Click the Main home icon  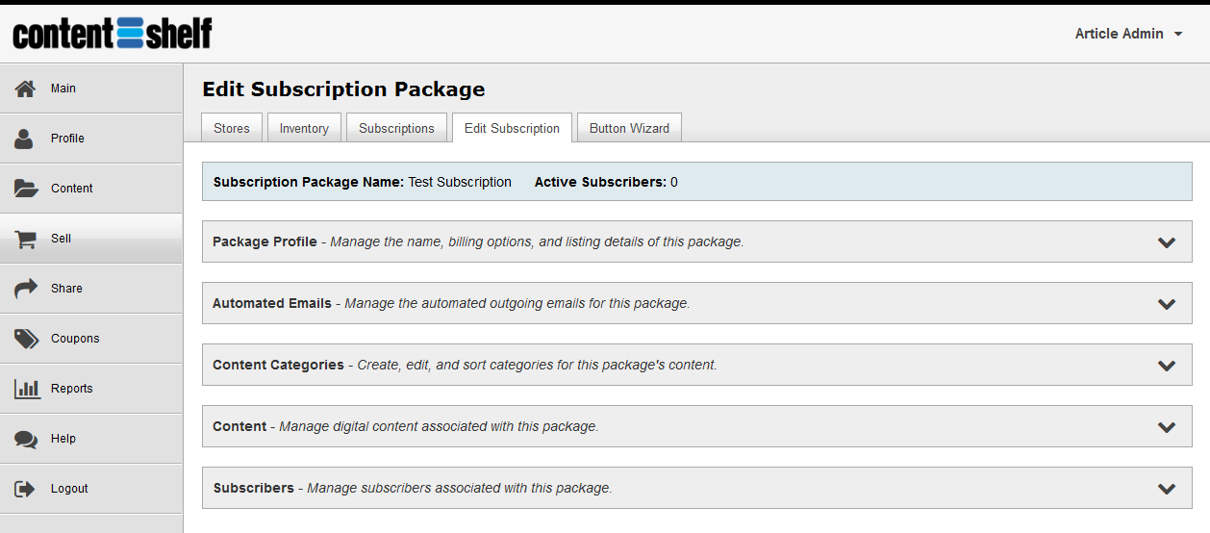click(x=26, y=89)
